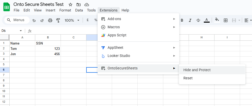Viewport: 252px width, 106px height.
Task: Open the Insert menu
Action: (x=50, y=10)
